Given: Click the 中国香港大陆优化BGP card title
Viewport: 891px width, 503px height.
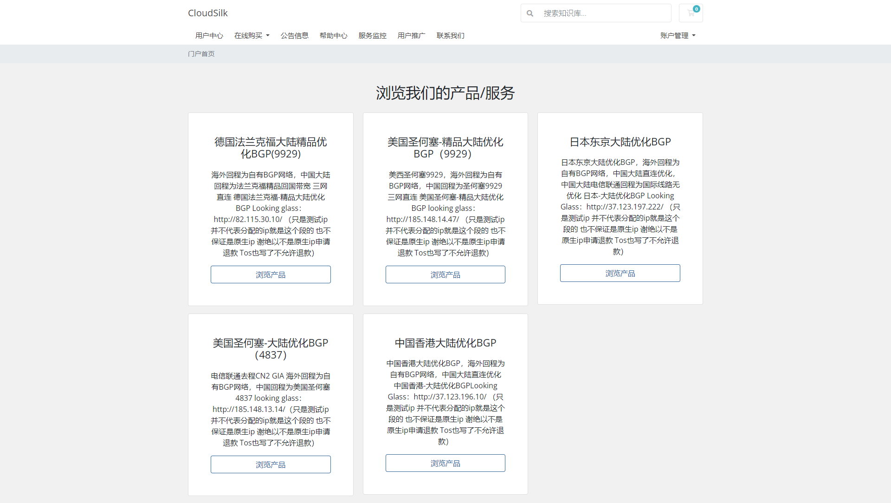Looking at the screenshot, I should pos(445,343).
